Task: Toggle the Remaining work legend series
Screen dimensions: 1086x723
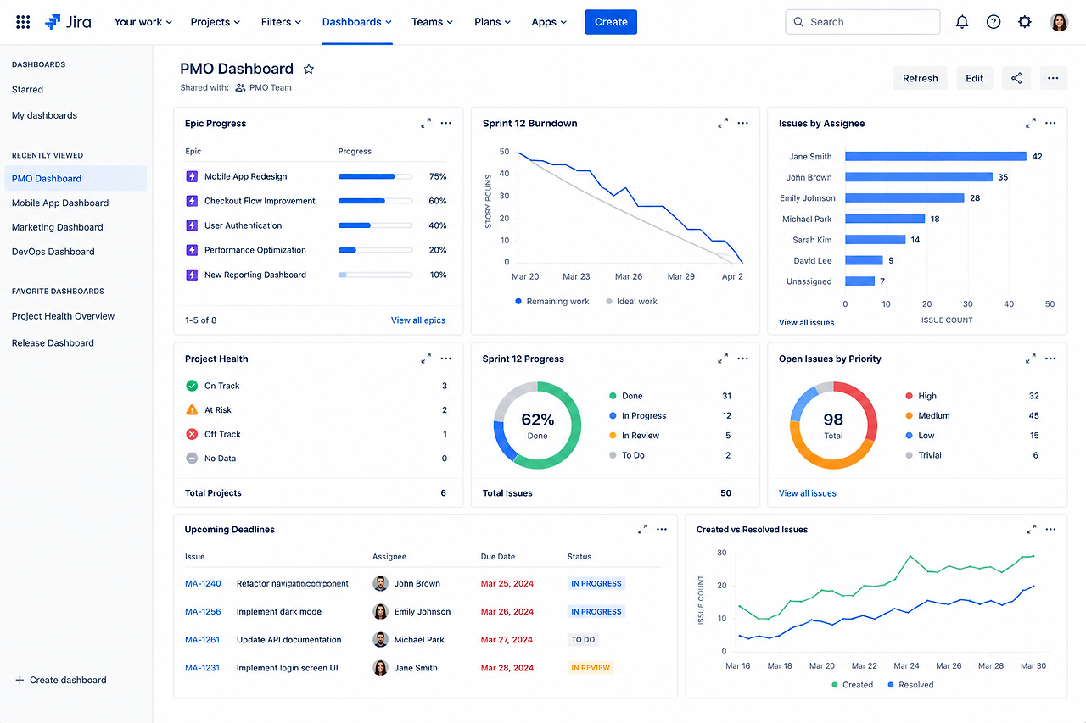Action: coord(551,302)
